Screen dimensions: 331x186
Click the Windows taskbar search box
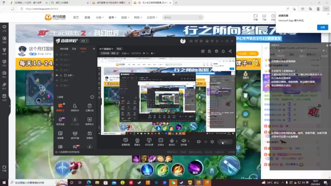[38, 183]
